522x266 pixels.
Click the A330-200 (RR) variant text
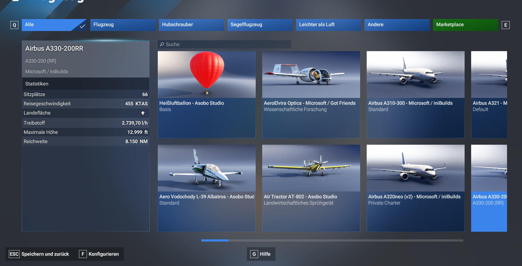[41, 61]
